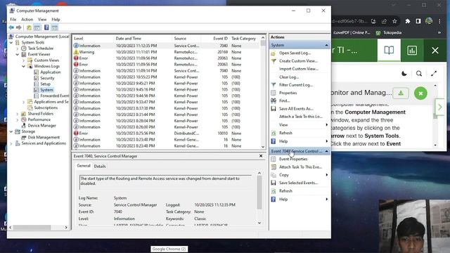
Task: Click Save All Events As disk icon
Action: click(274, 109)
